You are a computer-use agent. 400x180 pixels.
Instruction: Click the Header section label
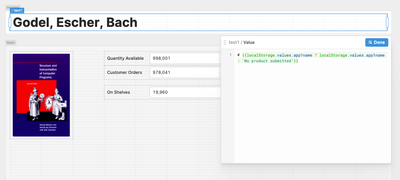coord(12,7)
